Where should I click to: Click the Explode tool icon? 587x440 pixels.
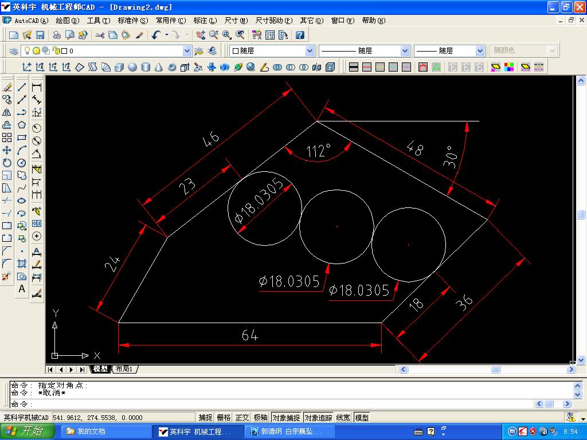[x=7, y=277]
